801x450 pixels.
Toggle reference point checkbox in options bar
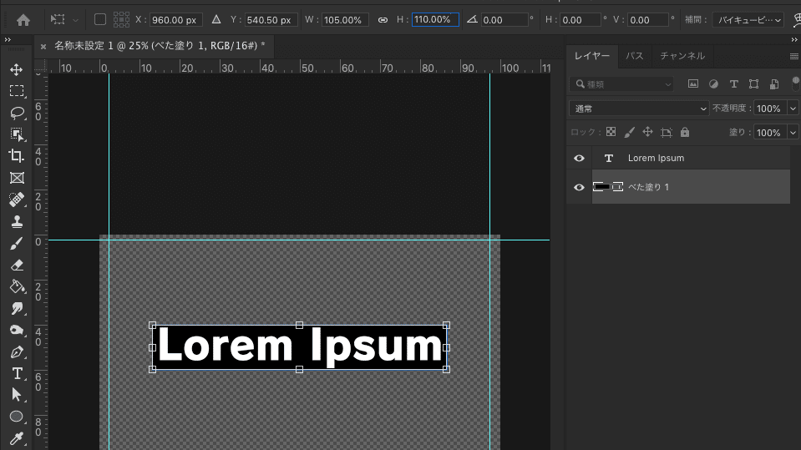(100, 19)
